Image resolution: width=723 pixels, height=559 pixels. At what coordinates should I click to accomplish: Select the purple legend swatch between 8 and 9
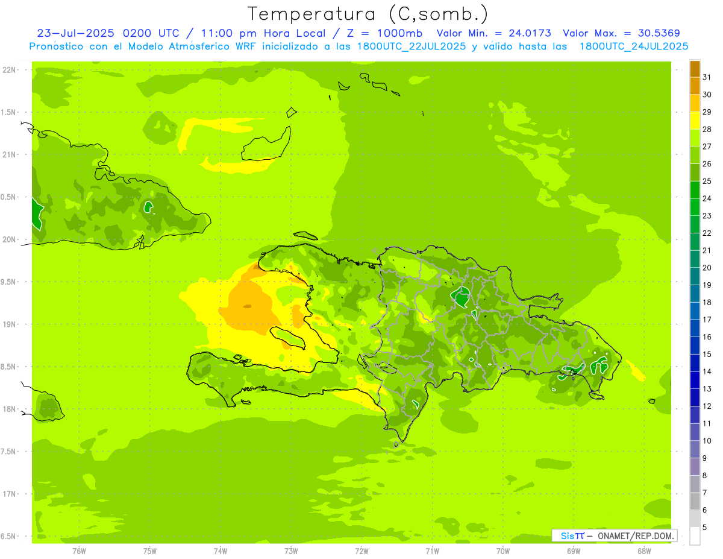[x=695, y=467]
